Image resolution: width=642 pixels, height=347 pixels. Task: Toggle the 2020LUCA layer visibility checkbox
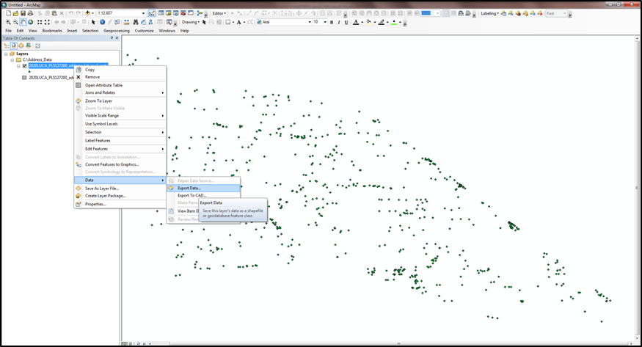click(25, 66)
